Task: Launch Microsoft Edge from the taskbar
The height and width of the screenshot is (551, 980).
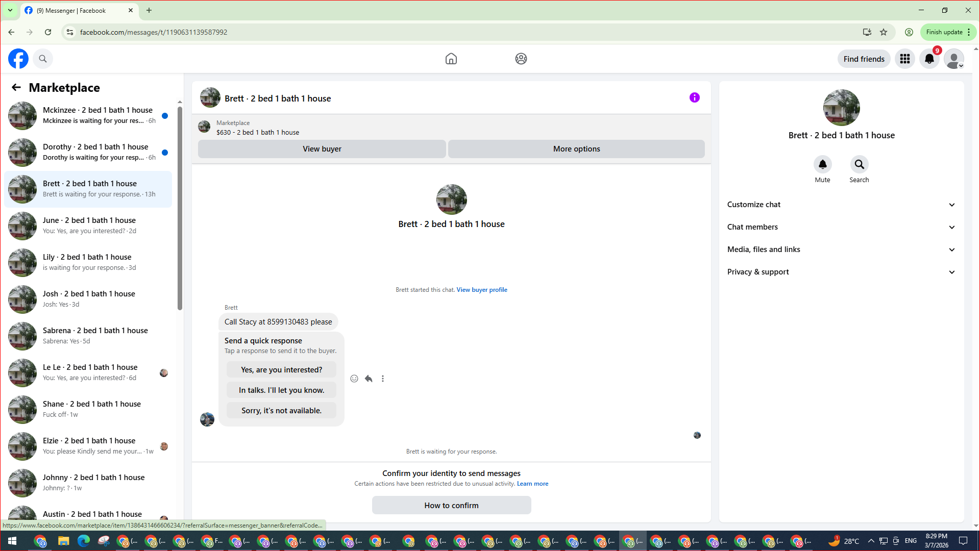Action: [83, 541]
